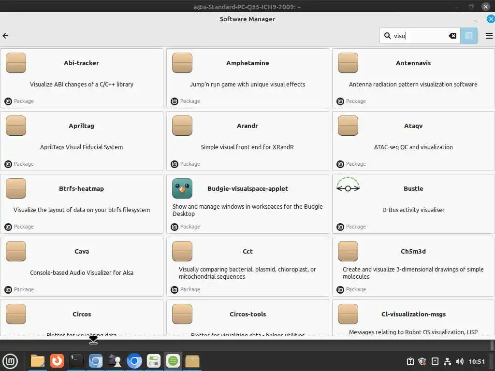The height and width of the screenshot is (371, 495).
Task: Open the Linux Mint start menu
Action: [11, 361]
